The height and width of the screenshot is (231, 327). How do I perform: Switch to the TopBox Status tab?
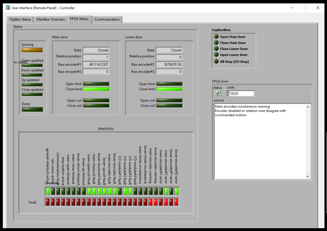coord(20,19)
